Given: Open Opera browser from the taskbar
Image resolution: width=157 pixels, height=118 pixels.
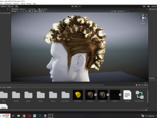Looking at the screenshot, I should pos(29,116).
